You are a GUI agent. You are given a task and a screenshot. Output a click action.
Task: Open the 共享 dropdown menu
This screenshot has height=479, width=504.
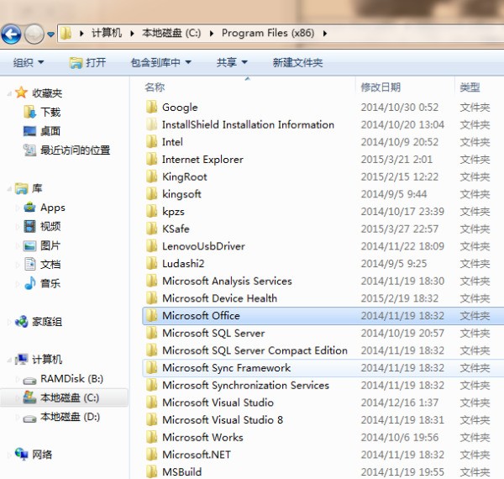[x=232, y=62]
